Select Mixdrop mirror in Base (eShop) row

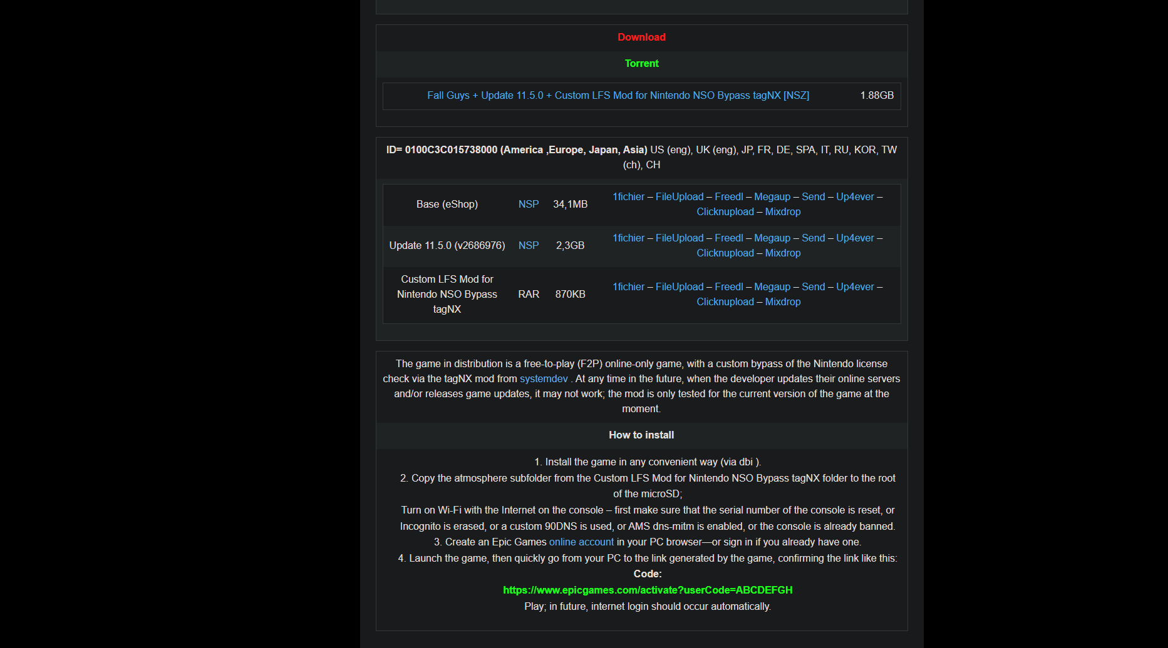pos(783,212)
